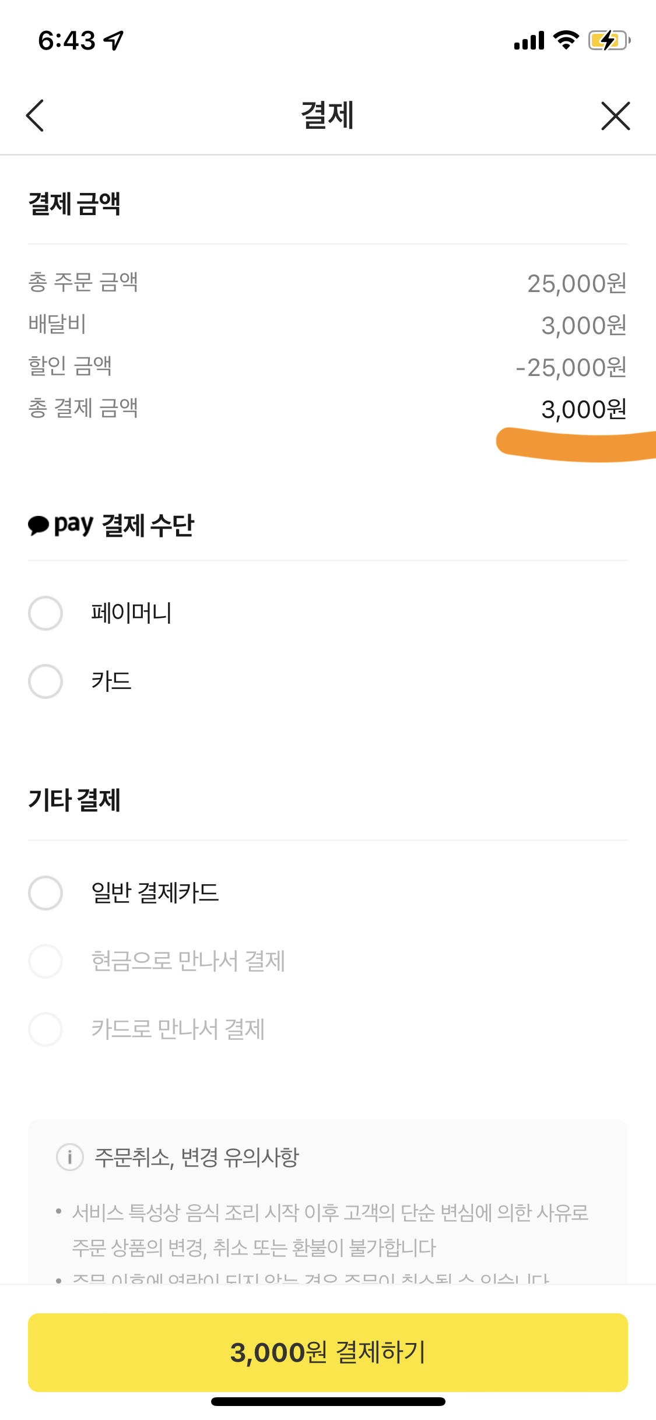Tap the 할인 금액 -25,000원 row
This screenshot has height=1420, width=656.
pos(328,367)
